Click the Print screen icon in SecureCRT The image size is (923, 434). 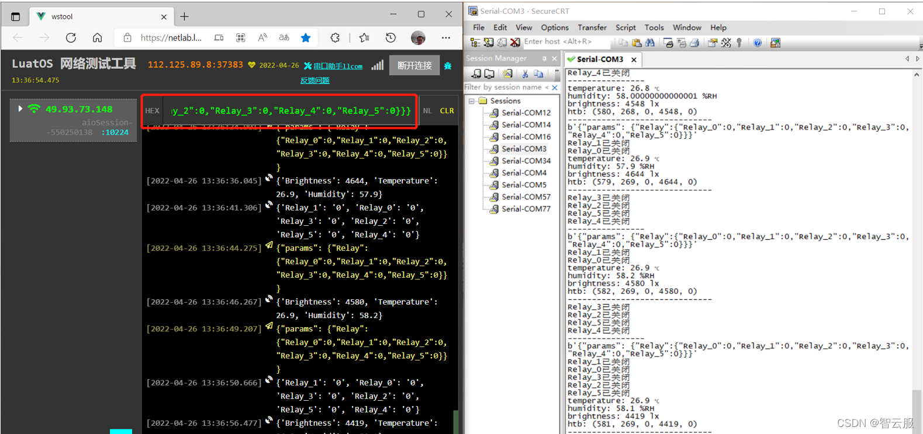point(669,43)
